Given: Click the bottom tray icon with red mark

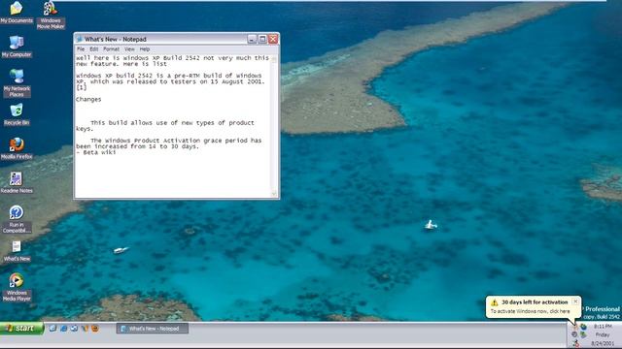Looking at the screenshot, I should point(575,343).
